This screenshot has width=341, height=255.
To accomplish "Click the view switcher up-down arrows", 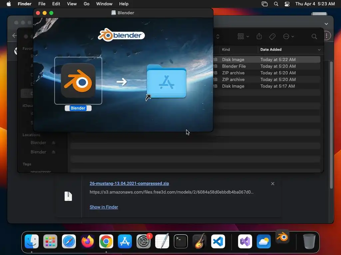I will 218,37.
